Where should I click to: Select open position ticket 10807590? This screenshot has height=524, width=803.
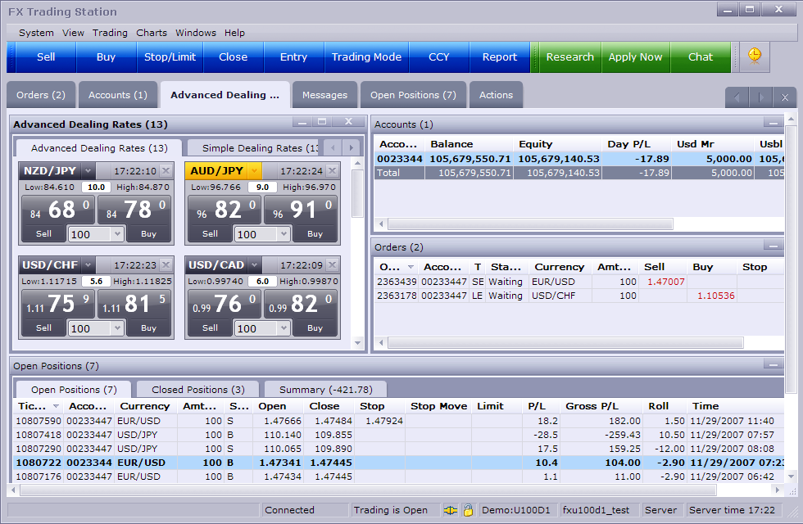(400, 421)
